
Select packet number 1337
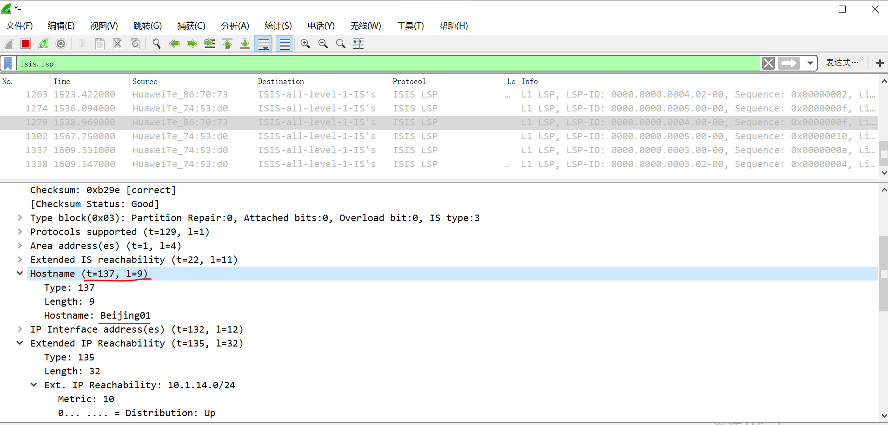tap(439, 150)
